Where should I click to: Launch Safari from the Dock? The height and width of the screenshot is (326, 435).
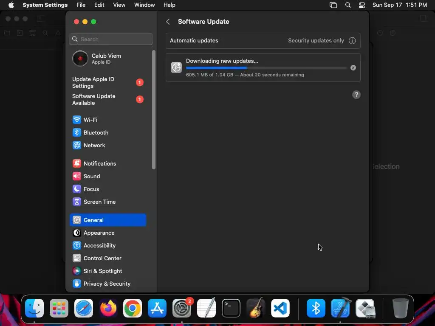pyautogui.click(x=84, y=308)
